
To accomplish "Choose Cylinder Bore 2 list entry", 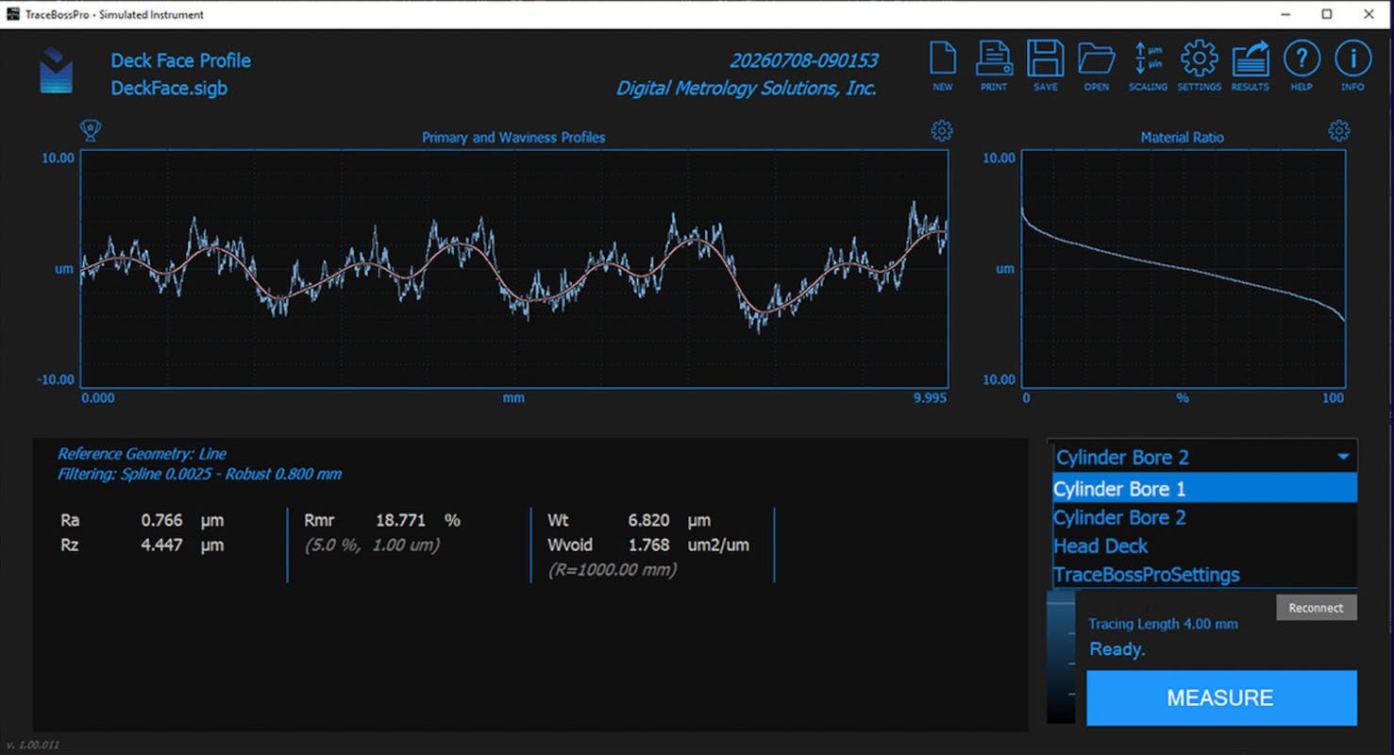I will (1204, 517).
